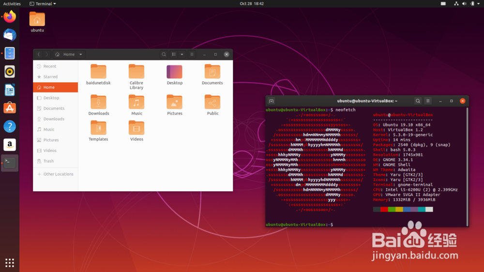The height and width of the screenshot is (272, 484).
Task: Select Recent in Files sidebar
Action: click(56, 66)
